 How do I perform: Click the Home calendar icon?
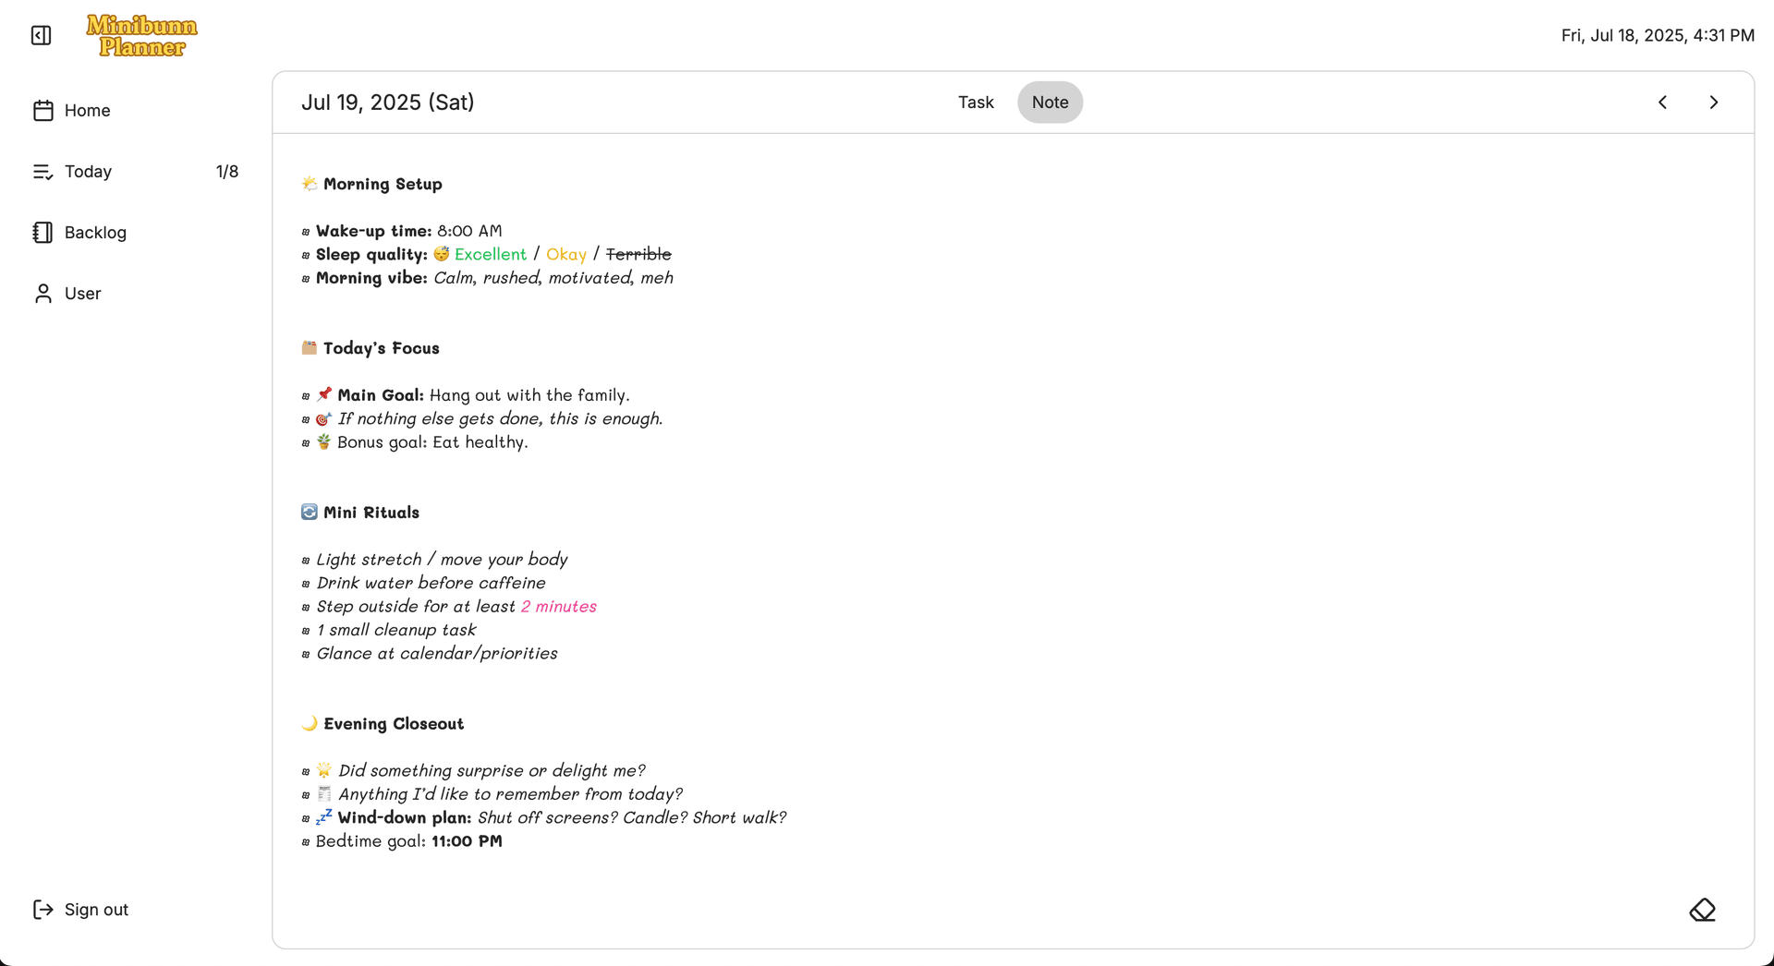point(43,111)
